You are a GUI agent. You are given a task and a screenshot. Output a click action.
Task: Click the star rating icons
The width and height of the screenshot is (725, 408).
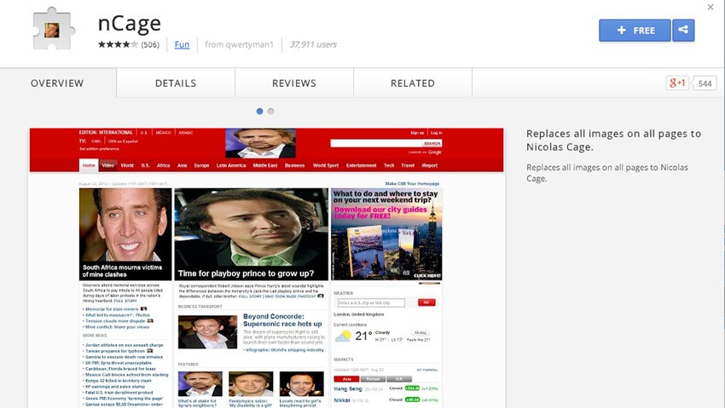coord(118,44)
